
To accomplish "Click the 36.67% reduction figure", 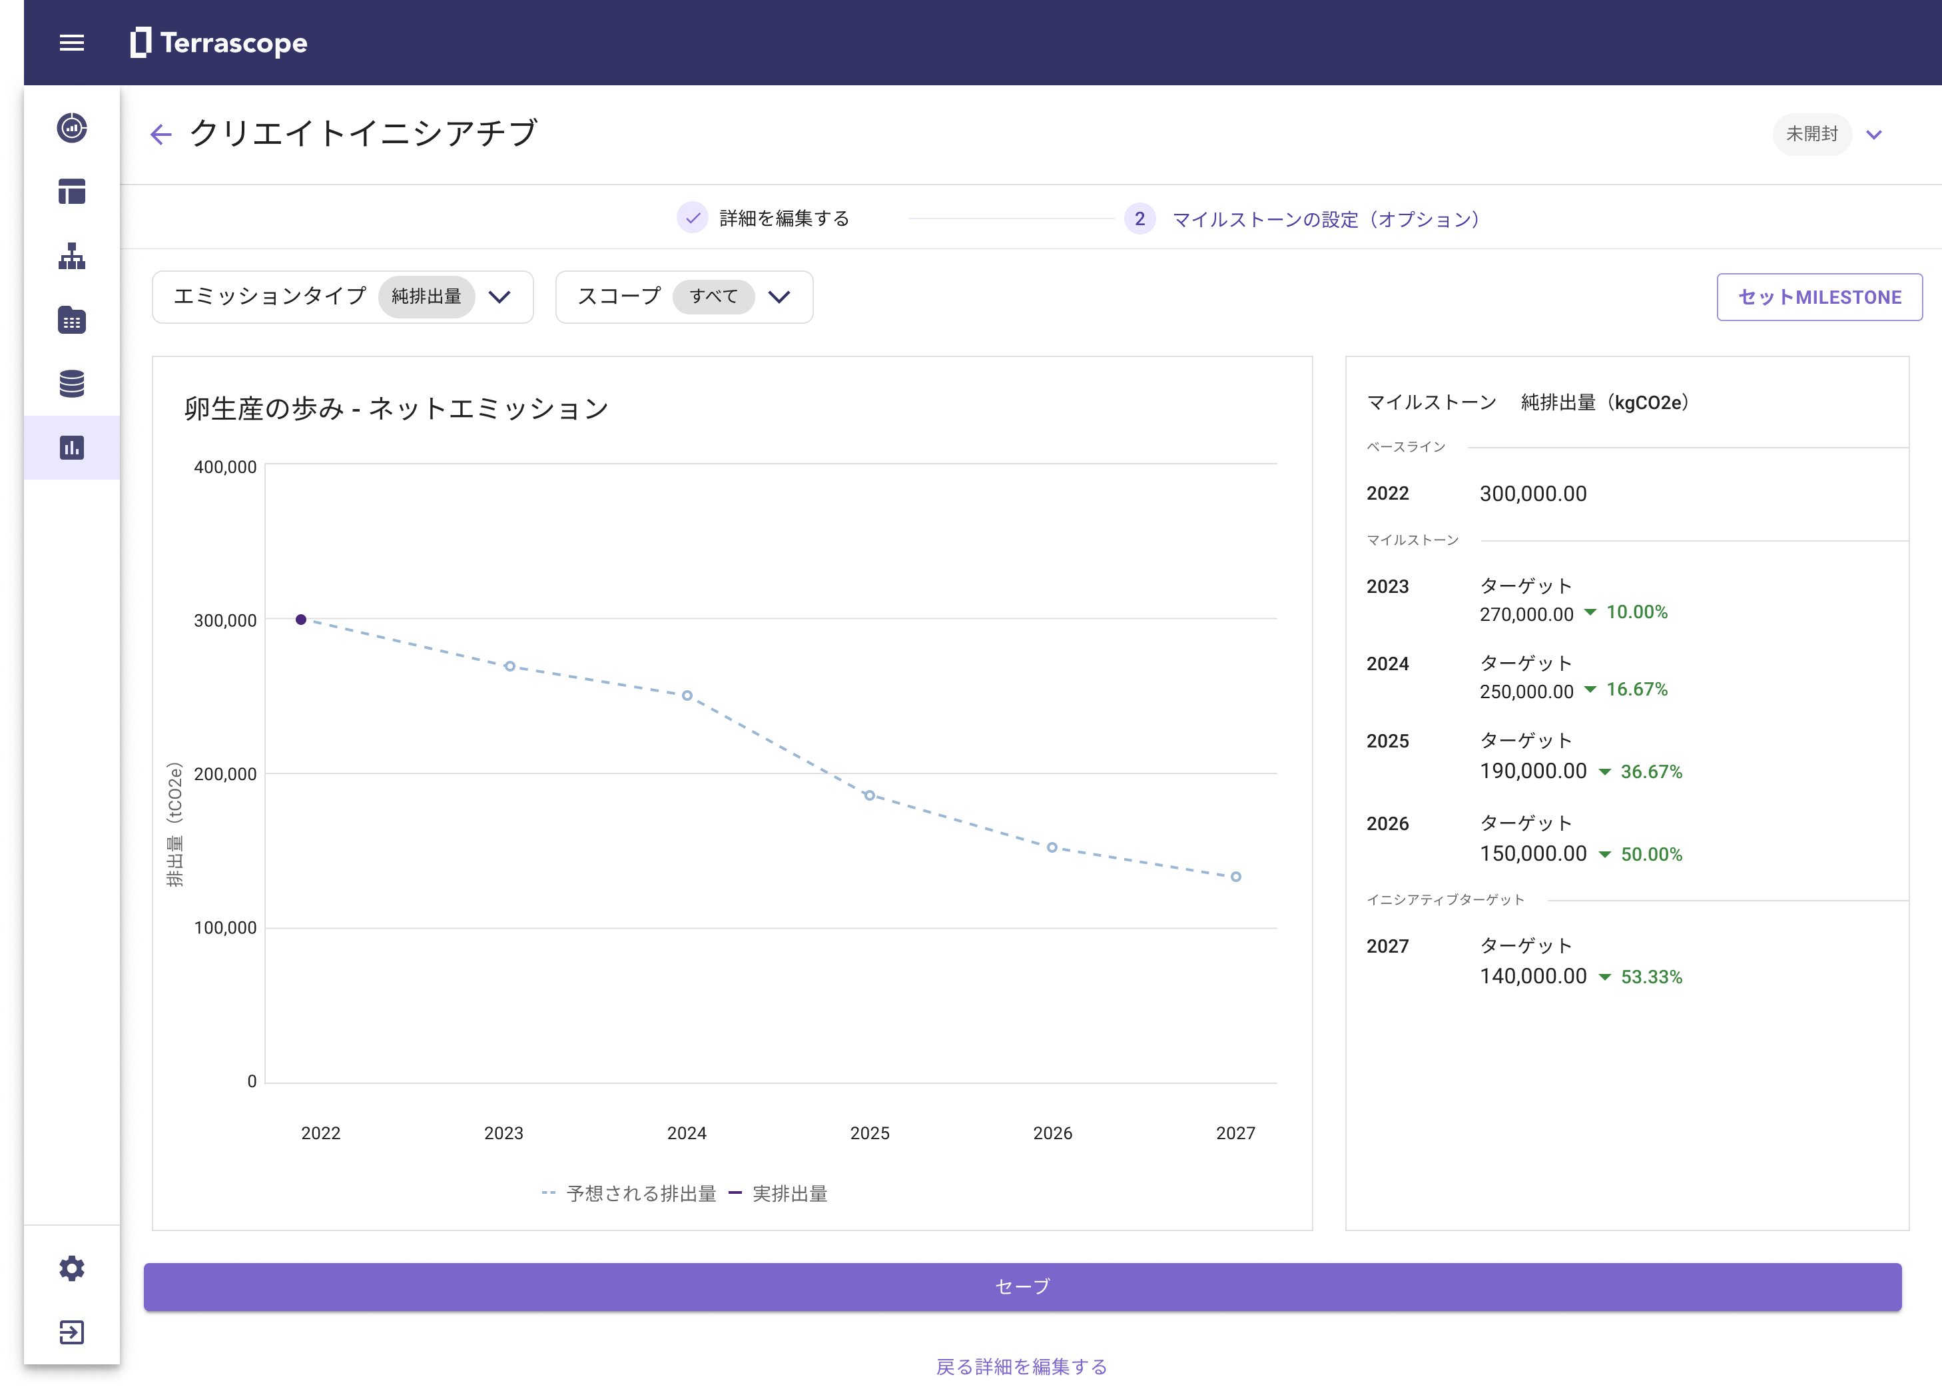I will click(x=1651, y=771).
